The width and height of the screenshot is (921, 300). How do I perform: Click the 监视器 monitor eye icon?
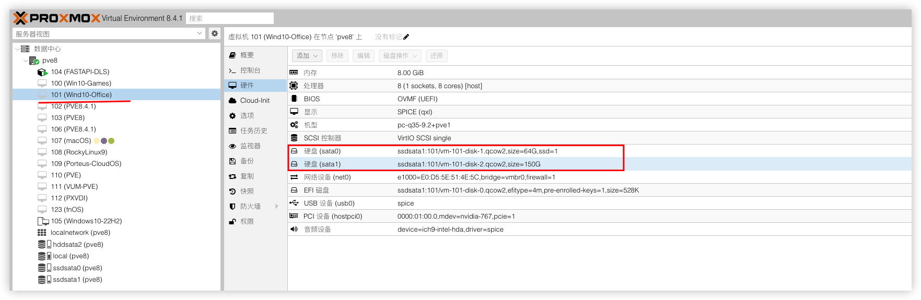point(232,146)
